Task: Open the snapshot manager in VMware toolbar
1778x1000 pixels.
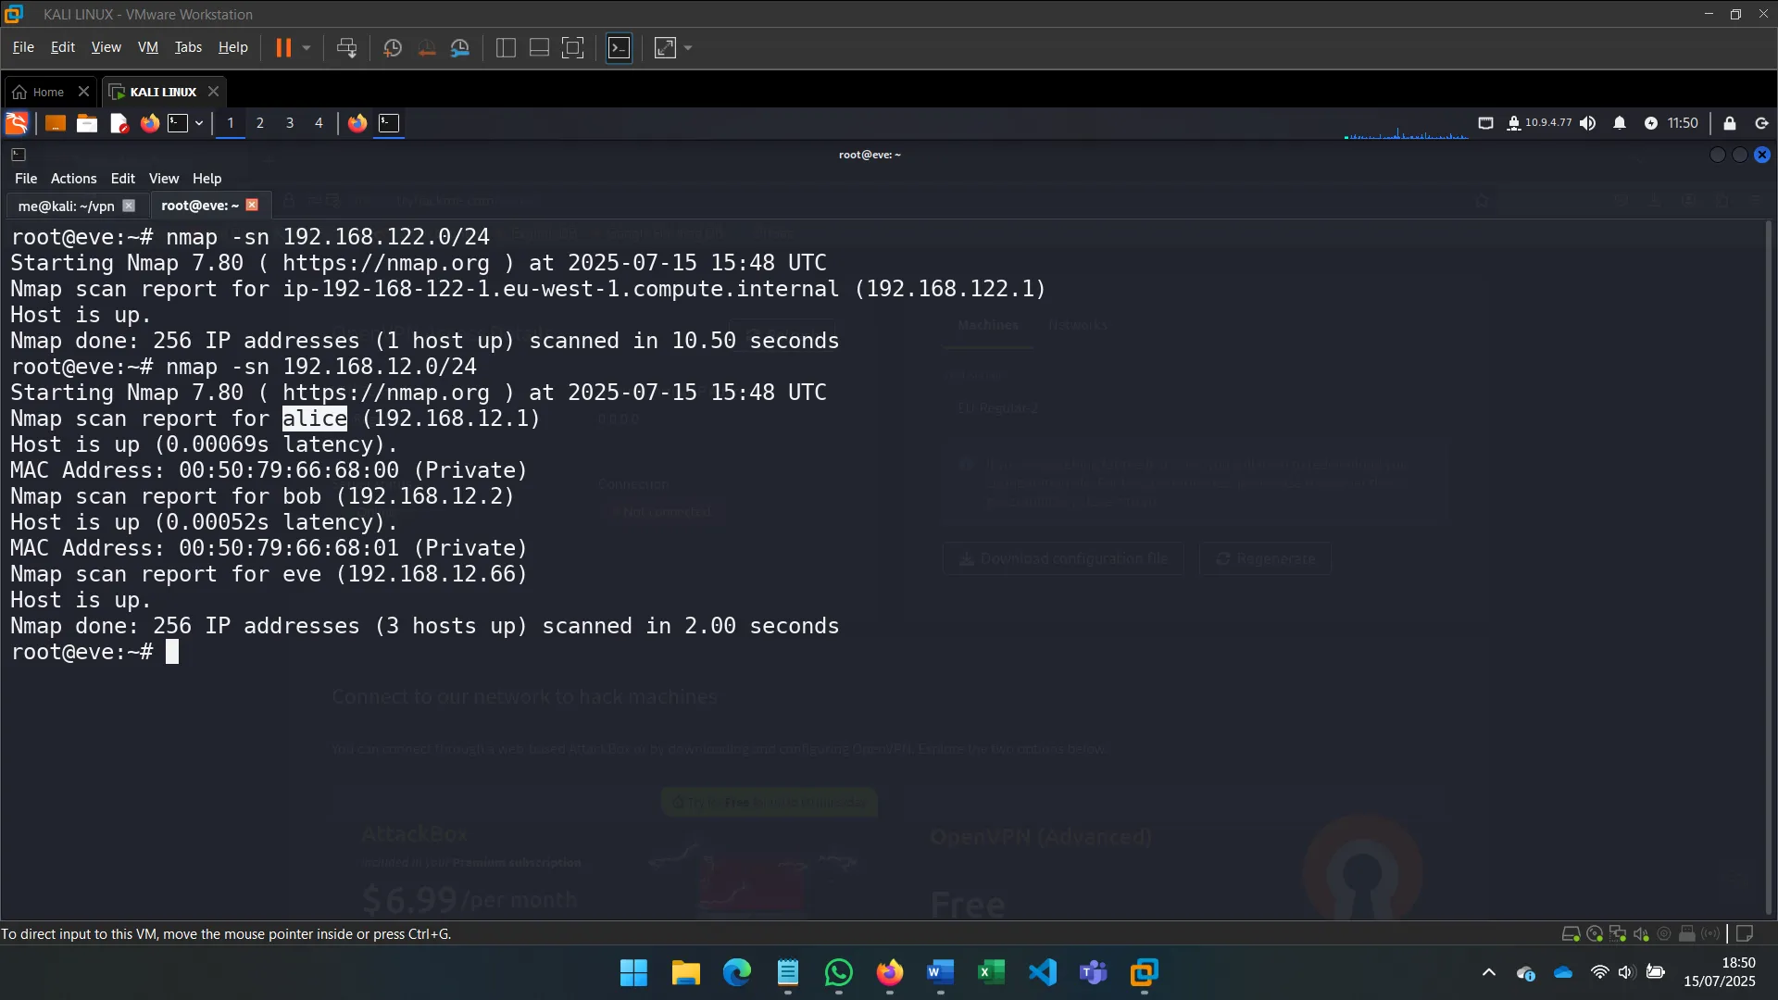Action: coord(460,47)
